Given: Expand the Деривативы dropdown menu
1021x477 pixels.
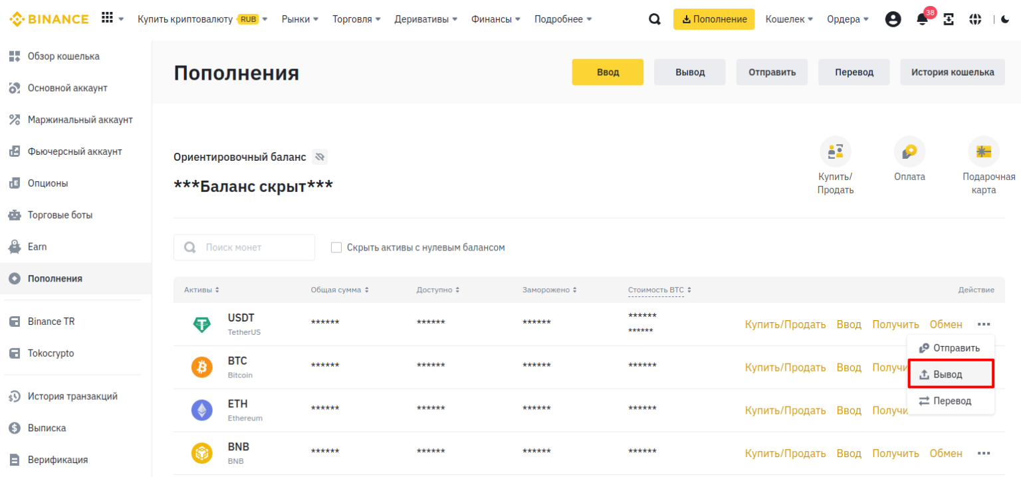Looking at the screenshot, I should click(x=425, y=19).
